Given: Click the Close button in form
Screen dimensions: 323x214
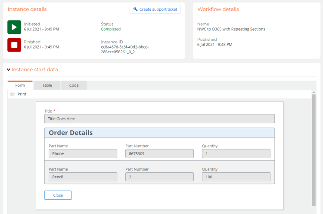Looking at the screenshot, I should pyautogui.click(x=58, y=195).
